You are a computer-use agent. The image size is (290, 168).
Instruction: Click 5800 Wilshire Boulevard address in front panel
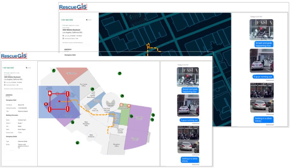pyautogui.click(x=12, y=77)
